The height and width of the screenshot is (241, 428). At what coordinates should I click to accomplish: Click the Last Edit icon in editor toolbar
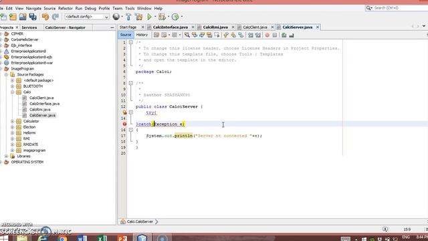(x=156, y=35)
